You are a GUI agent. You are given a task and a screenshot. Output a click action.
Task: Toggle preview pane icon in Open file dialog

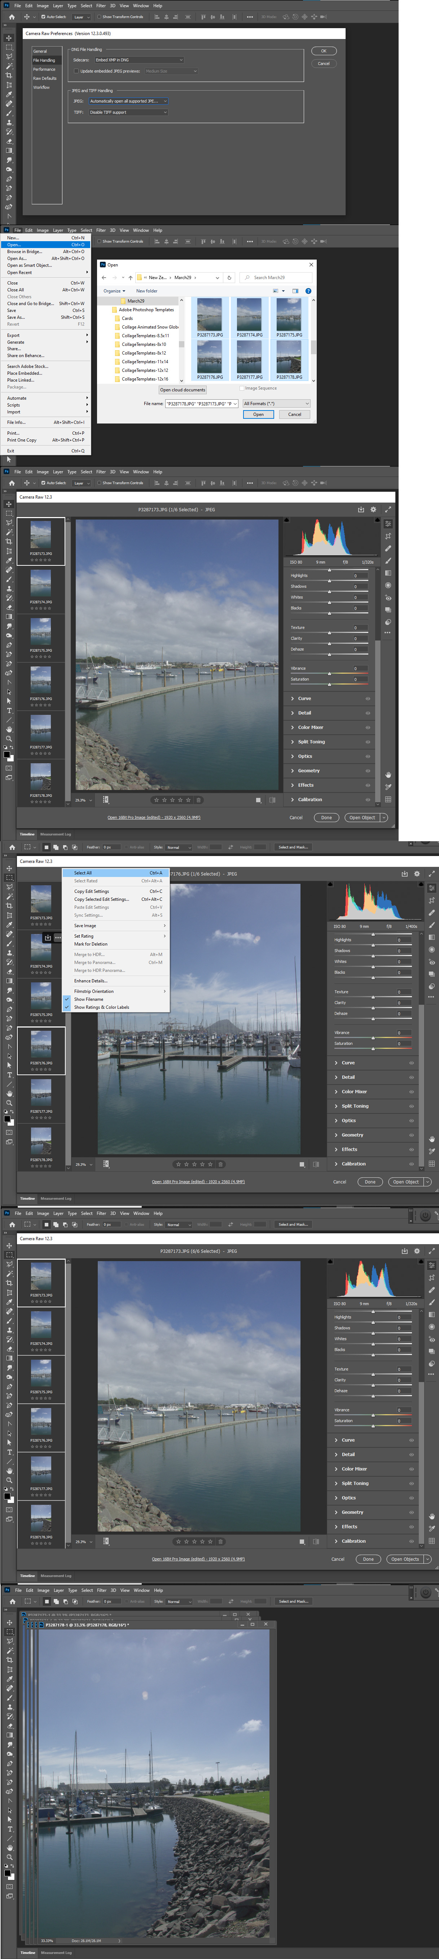point(295,291)
